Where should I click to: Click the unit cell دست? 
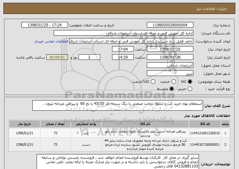point(86,145)
